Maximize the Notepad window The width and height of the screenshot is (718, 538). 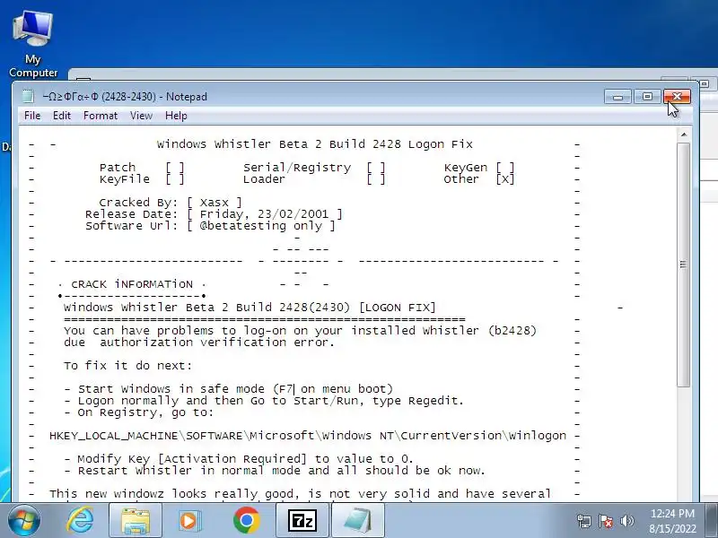(x=647, y=97)
